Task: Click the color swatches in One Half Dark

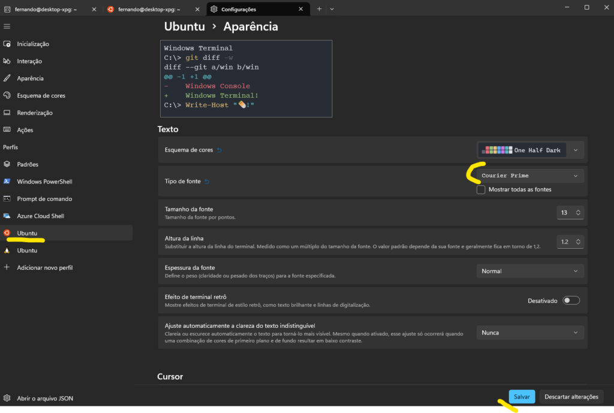Action: (497, 150)
